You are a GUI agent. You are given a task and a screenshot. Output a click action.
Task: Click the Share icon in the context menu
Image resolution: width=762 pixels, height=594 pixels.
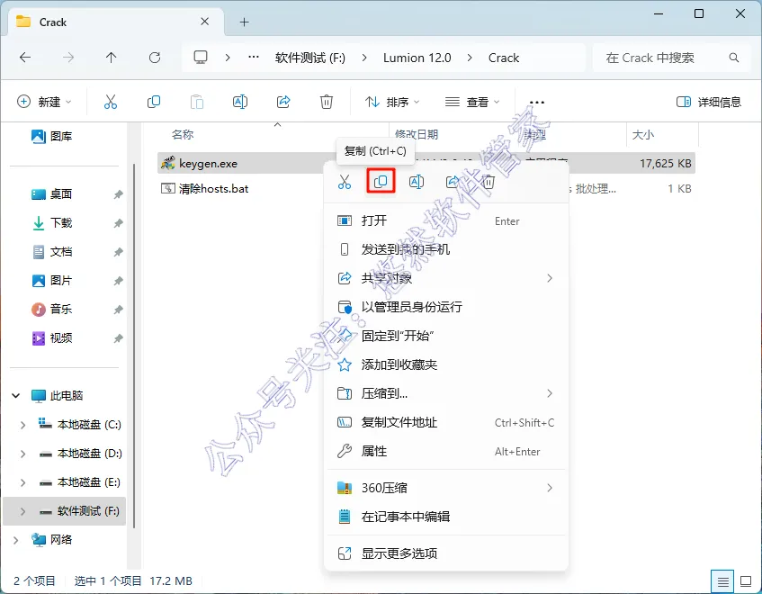(x=453, y=182)
